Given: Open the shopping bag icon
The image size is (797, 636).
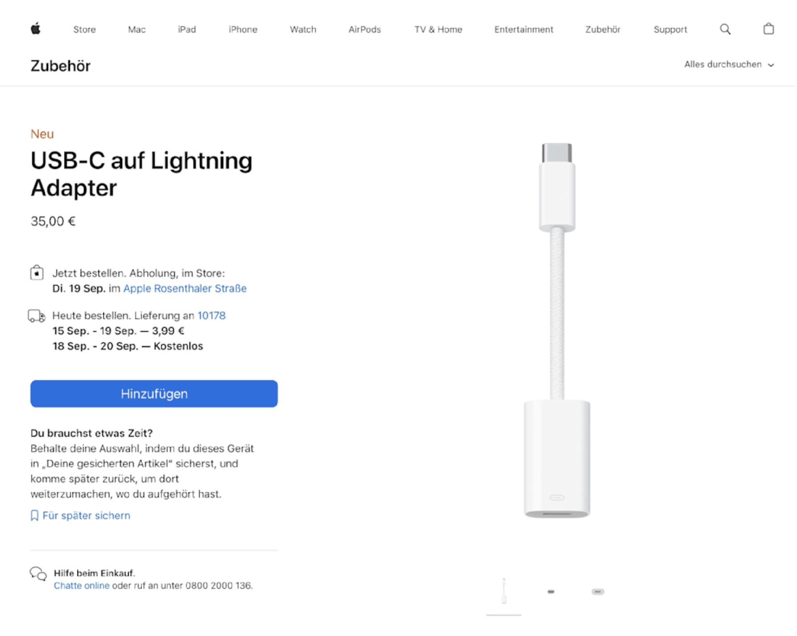Looking at the screenshot, I should pyautogui.click(x=768, y=29).
